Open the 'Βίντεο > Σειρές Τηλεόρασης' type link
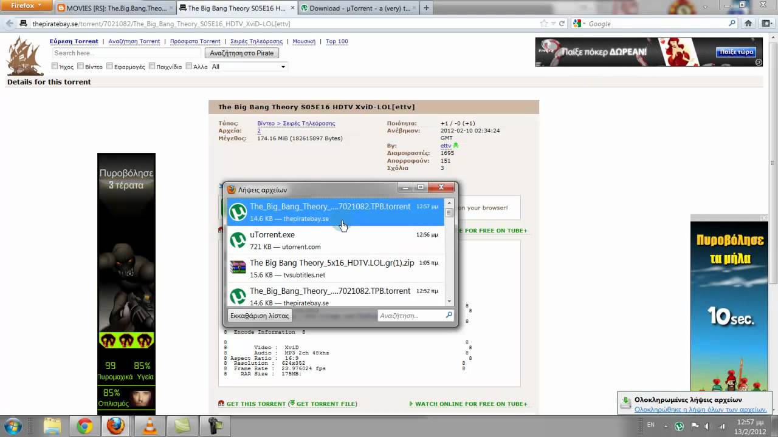This screenshot has width=778, height=437. [x=296, y=123]
